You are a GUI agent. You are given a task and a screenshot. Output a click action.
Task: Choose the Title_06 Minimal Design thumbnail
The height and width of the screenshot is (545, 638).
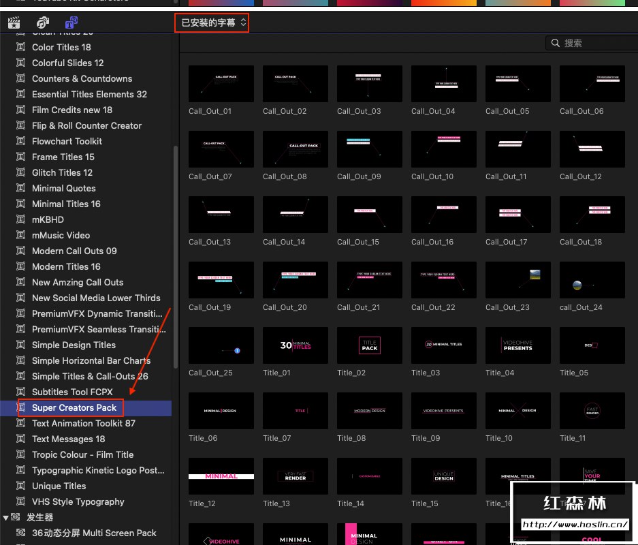coord(221,411)
